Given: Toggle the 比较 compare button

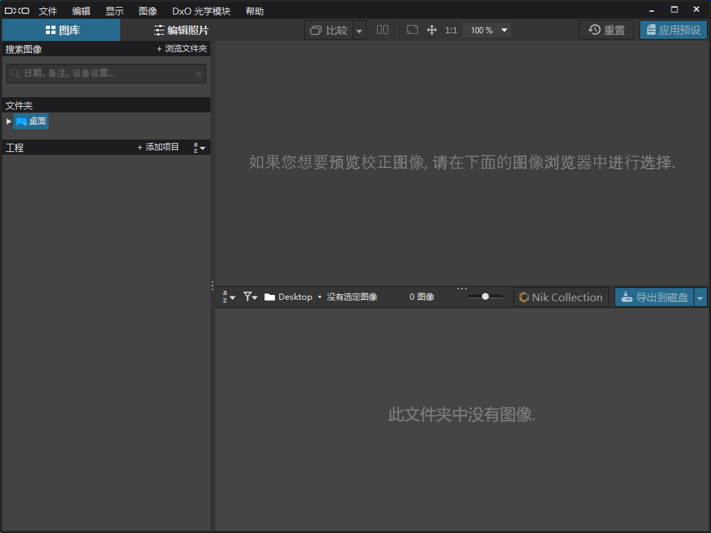Looking at the screenshot, I should coord(329,30).
